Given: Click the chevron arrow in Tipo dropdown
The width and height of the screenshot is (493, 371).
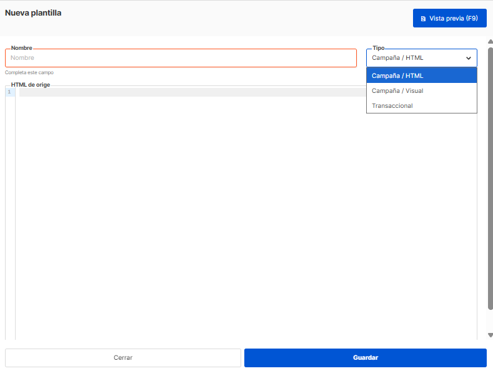Looking at the screenshot, I should point(469,58).
